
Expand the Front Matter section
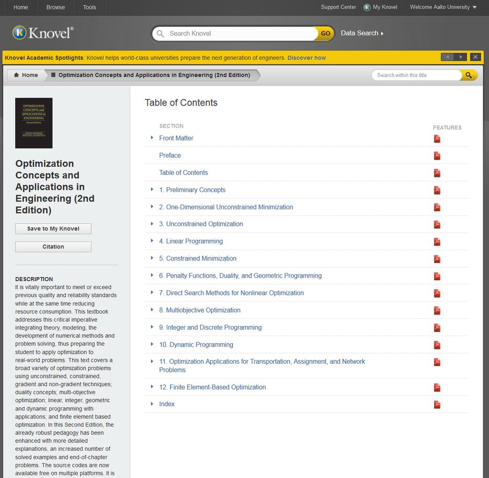[x=152, y=138]
